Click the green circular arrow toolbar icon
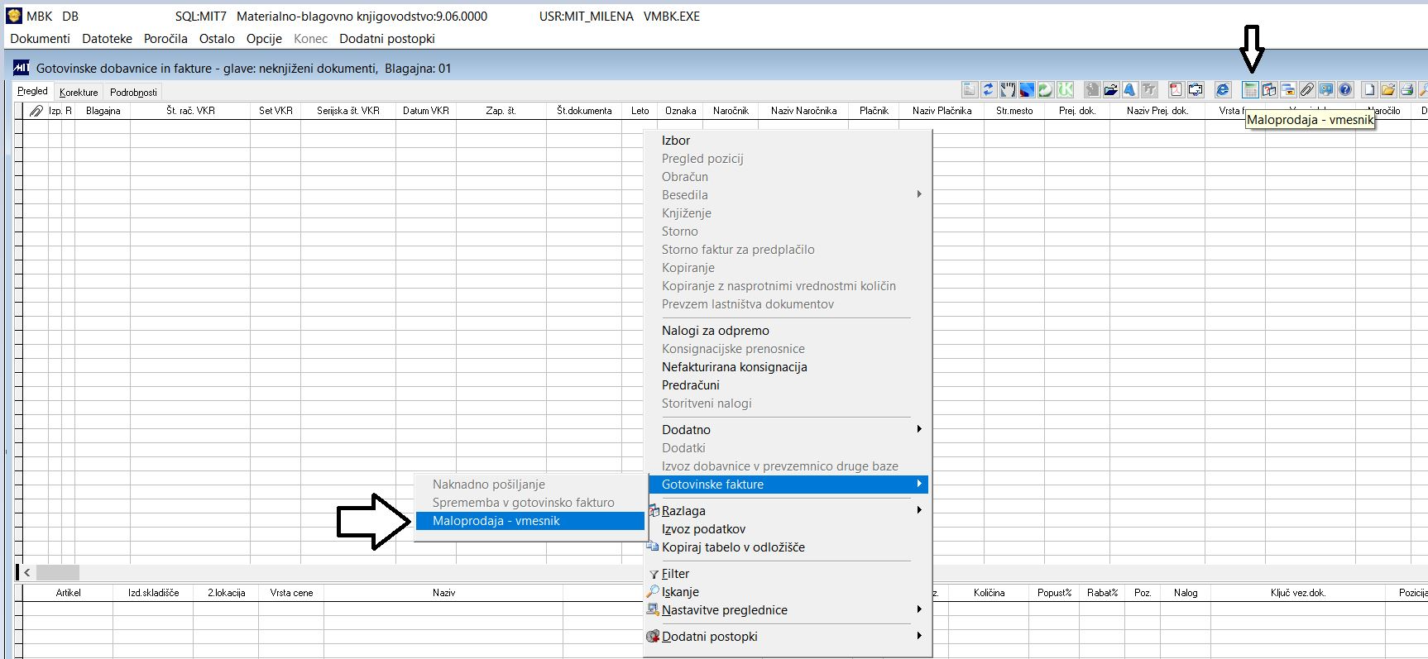The image size is (1428, 659). pos(1046,90)
